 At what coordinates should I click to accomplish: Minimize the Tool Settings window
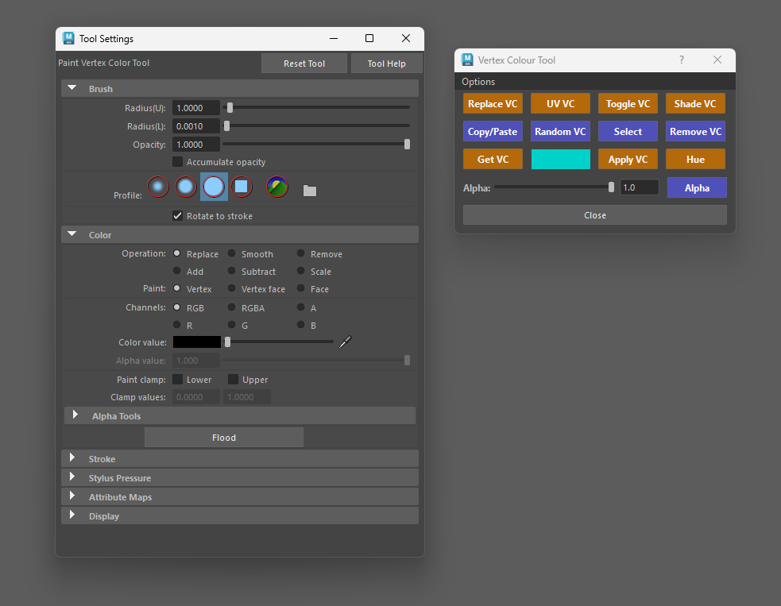[x=334, y=38]
